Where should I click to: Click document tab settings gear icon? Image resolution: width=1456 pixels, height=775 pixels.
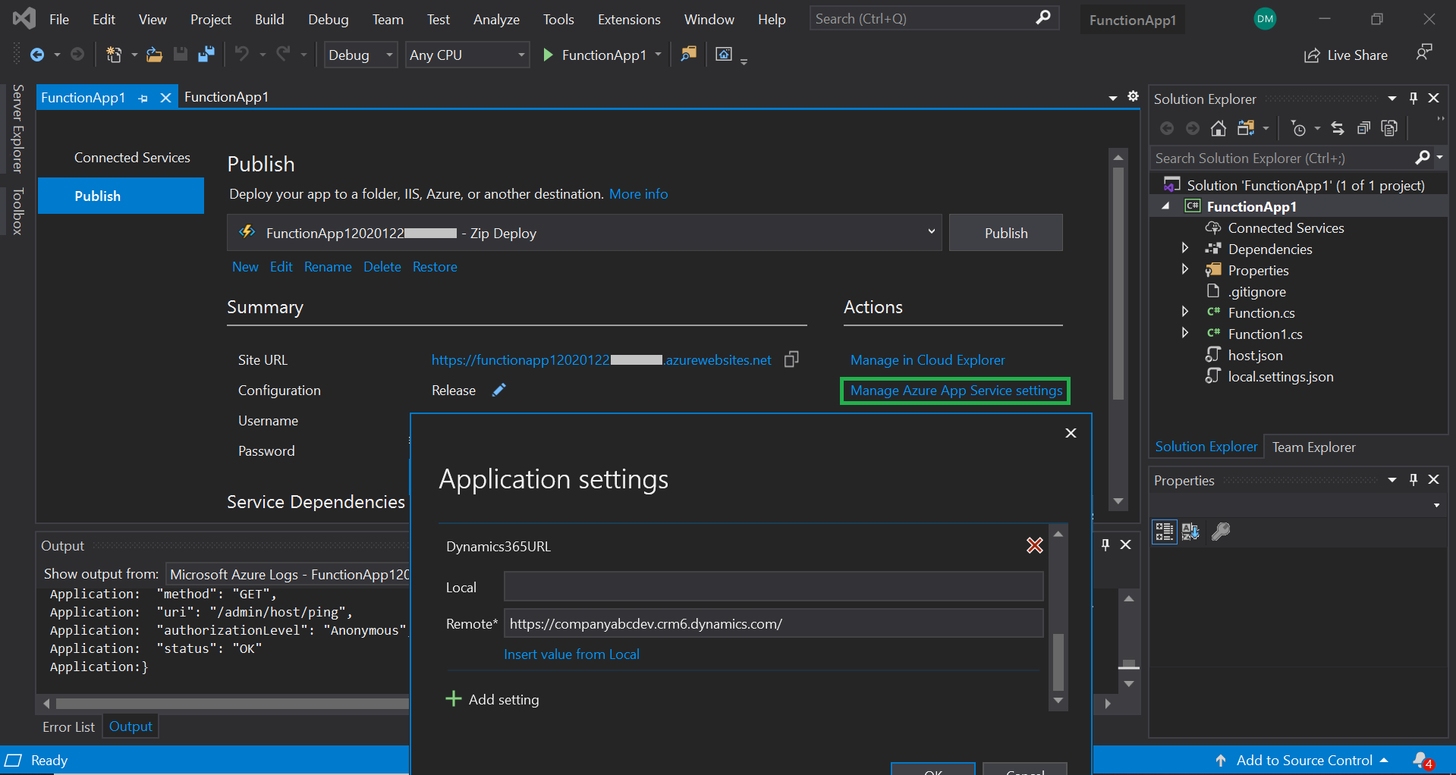1133,96
